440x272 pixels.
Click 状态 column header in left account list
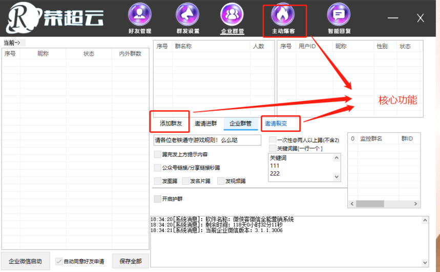click(x=89, y=53)
